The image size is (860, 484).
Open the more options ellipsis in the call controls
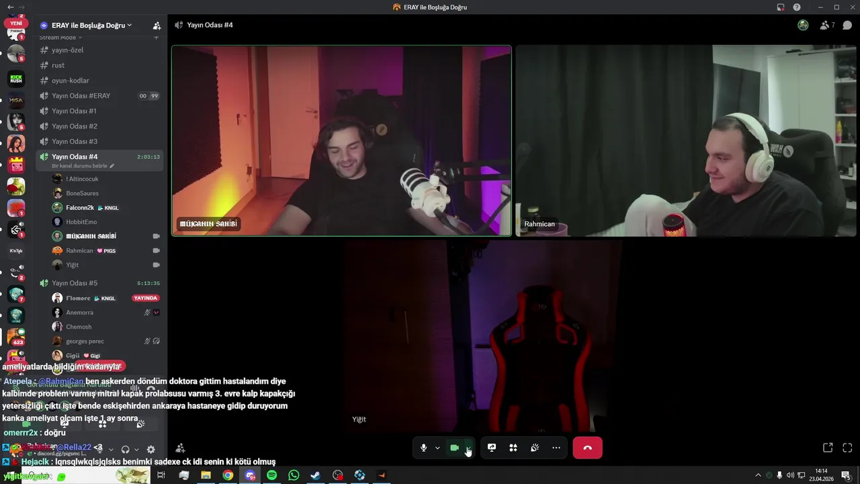pyautogui.click(x=556, y=448)
